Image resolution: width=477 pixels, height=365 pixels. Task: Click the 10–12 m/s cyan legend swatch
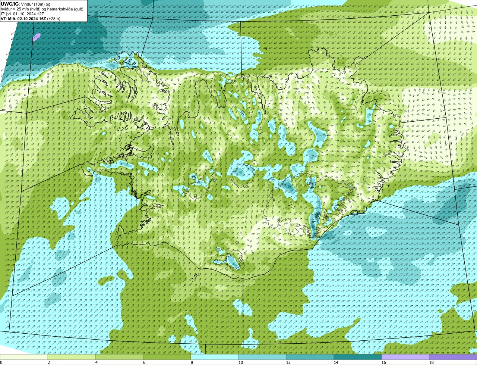click(x=262, y=357)
